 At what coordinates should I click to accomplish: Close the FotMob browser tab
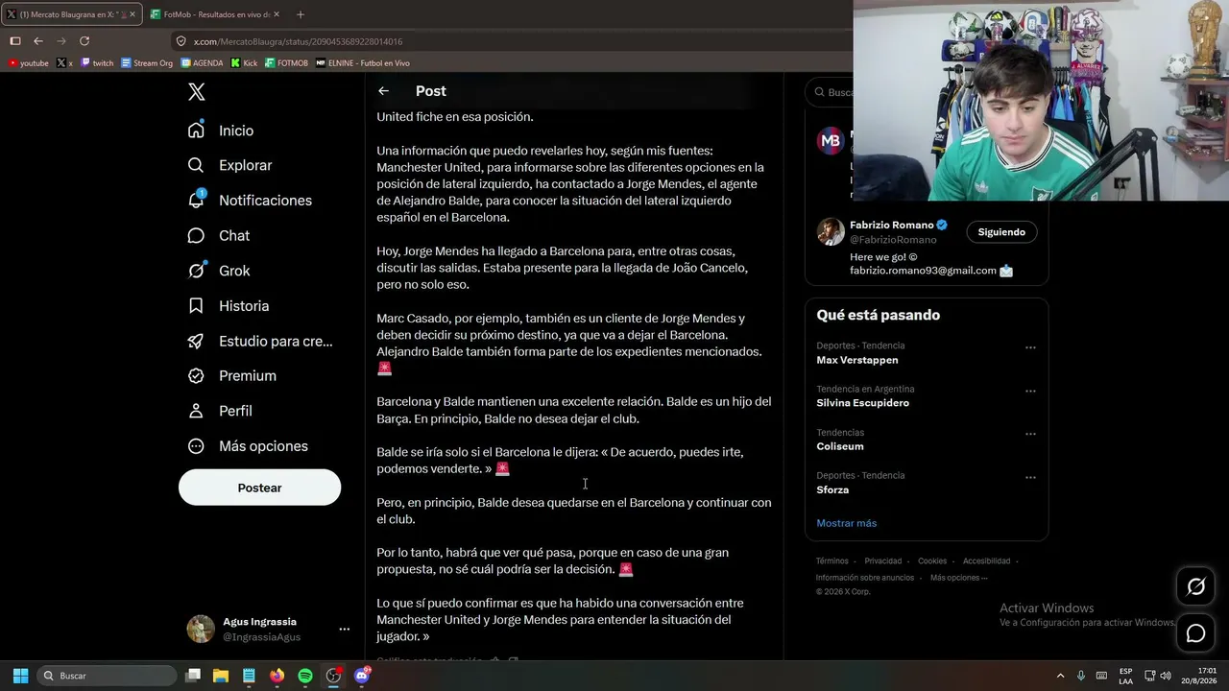click(277, 14)
